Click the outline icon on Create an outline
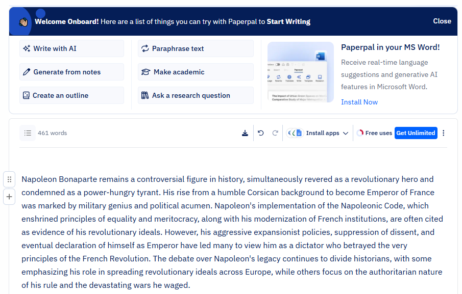Viewport: 462px width, 294px height. pyautogui.click(x=26, y=95)
